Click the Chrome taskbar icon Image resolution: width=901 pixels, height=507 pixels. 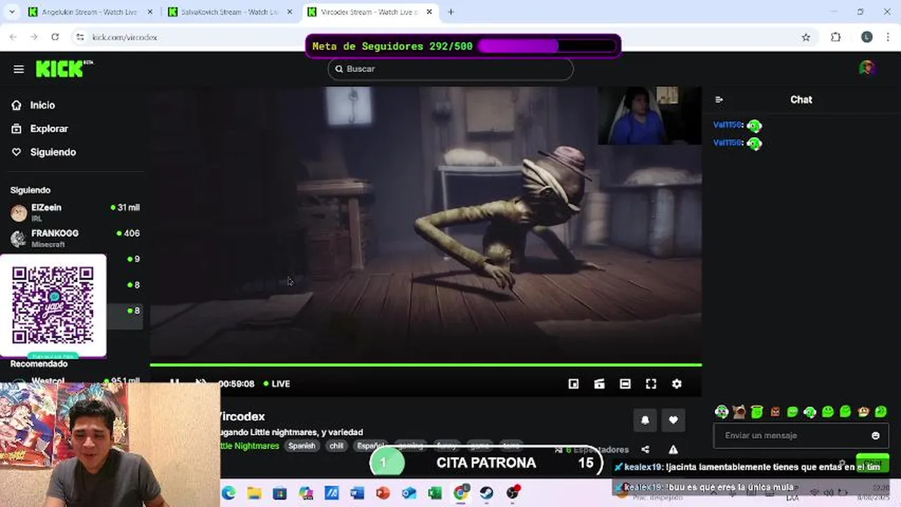(x=460, y=493)
